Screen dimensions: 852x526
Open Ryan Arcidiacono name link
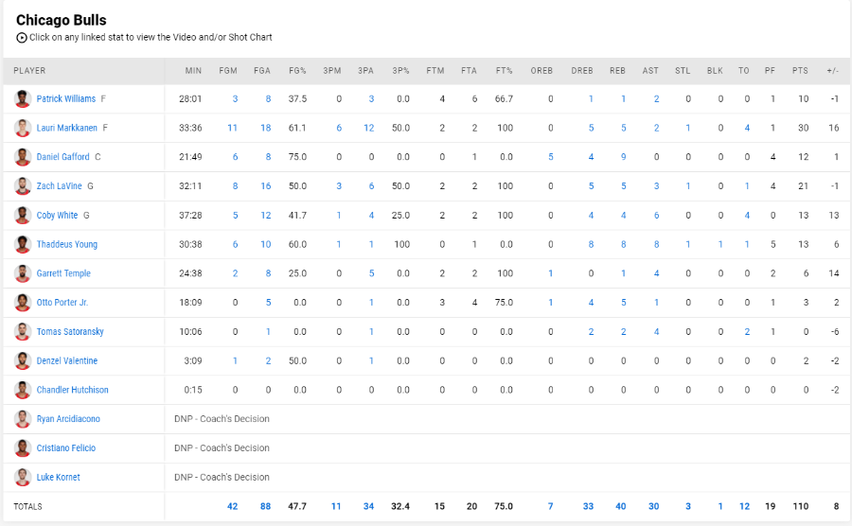pos(68,419)
